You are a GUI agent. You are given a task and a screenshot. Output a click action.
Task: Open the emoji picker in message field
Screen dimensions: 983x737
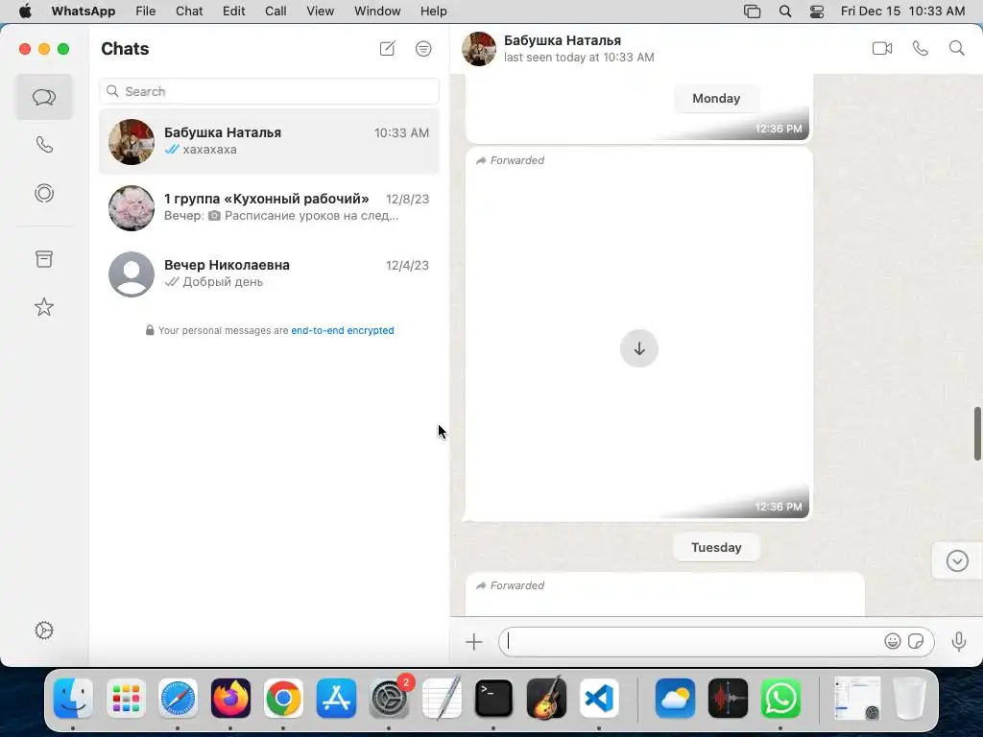pyautogui.click(x=893, y=641)
